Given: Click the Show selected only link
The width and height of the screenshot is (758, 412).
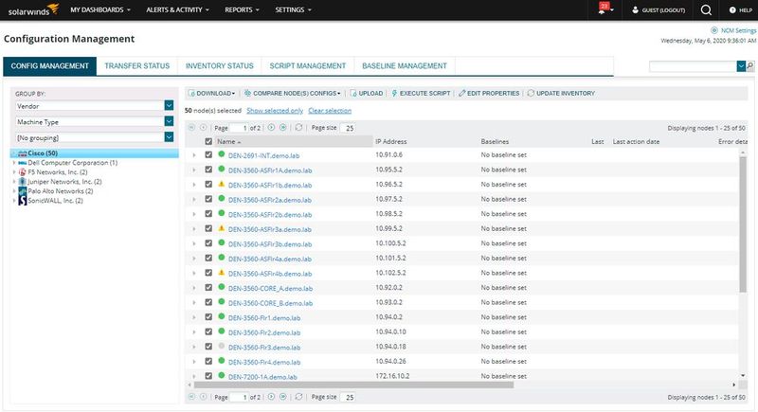Looking at the screenshot, I should tap(275, 111).
